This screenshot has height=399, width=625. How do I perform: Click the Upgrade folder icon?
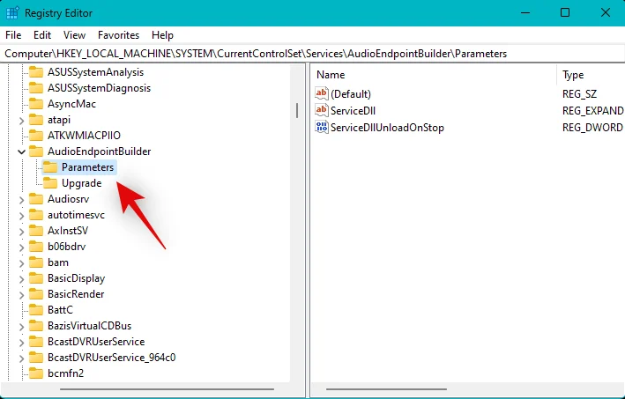point(50,183)
